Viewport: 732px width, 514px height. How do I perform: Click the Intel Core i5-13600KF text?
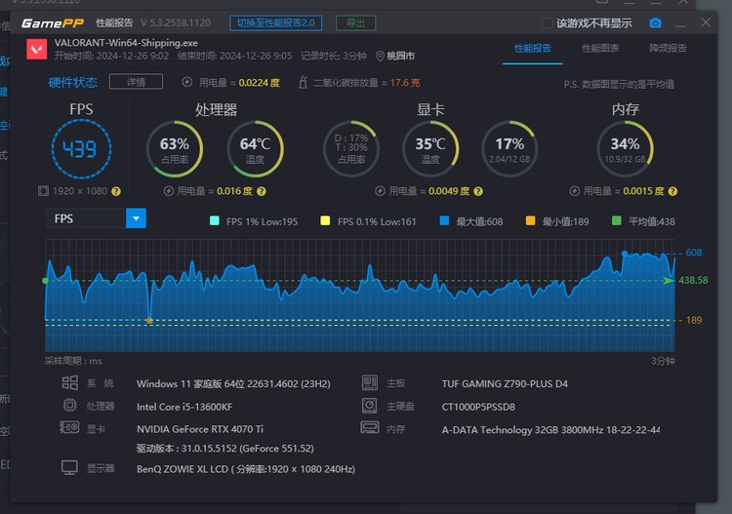(184, 407)
